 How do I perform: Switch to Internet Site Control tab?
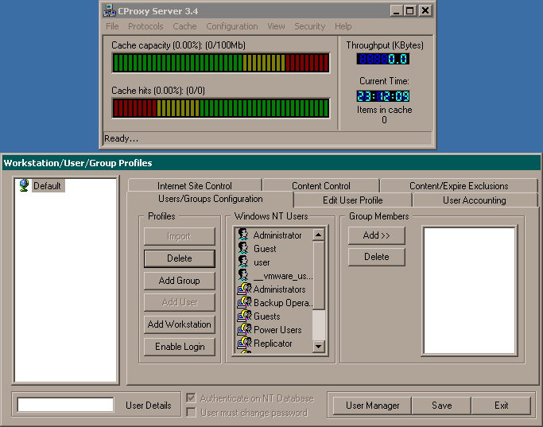click(x=195, y=186)
